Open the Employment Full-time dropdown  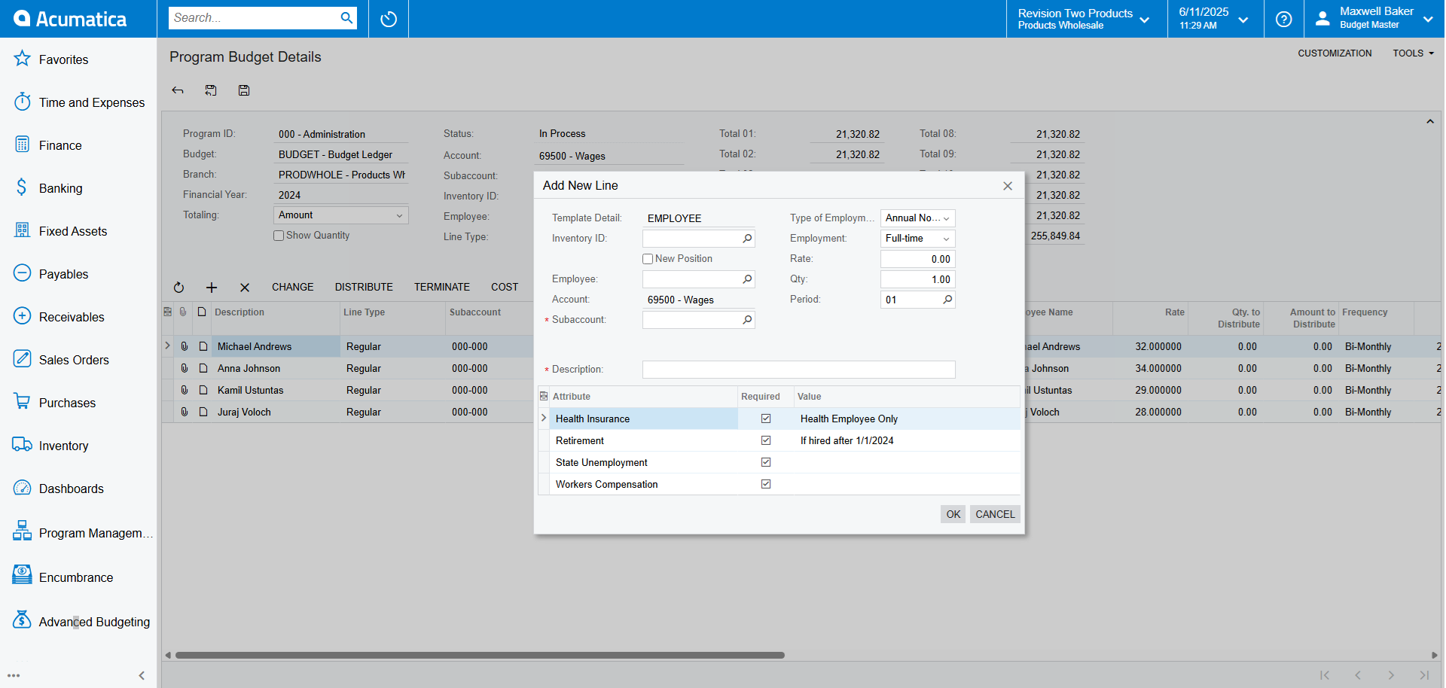(917, 239)
